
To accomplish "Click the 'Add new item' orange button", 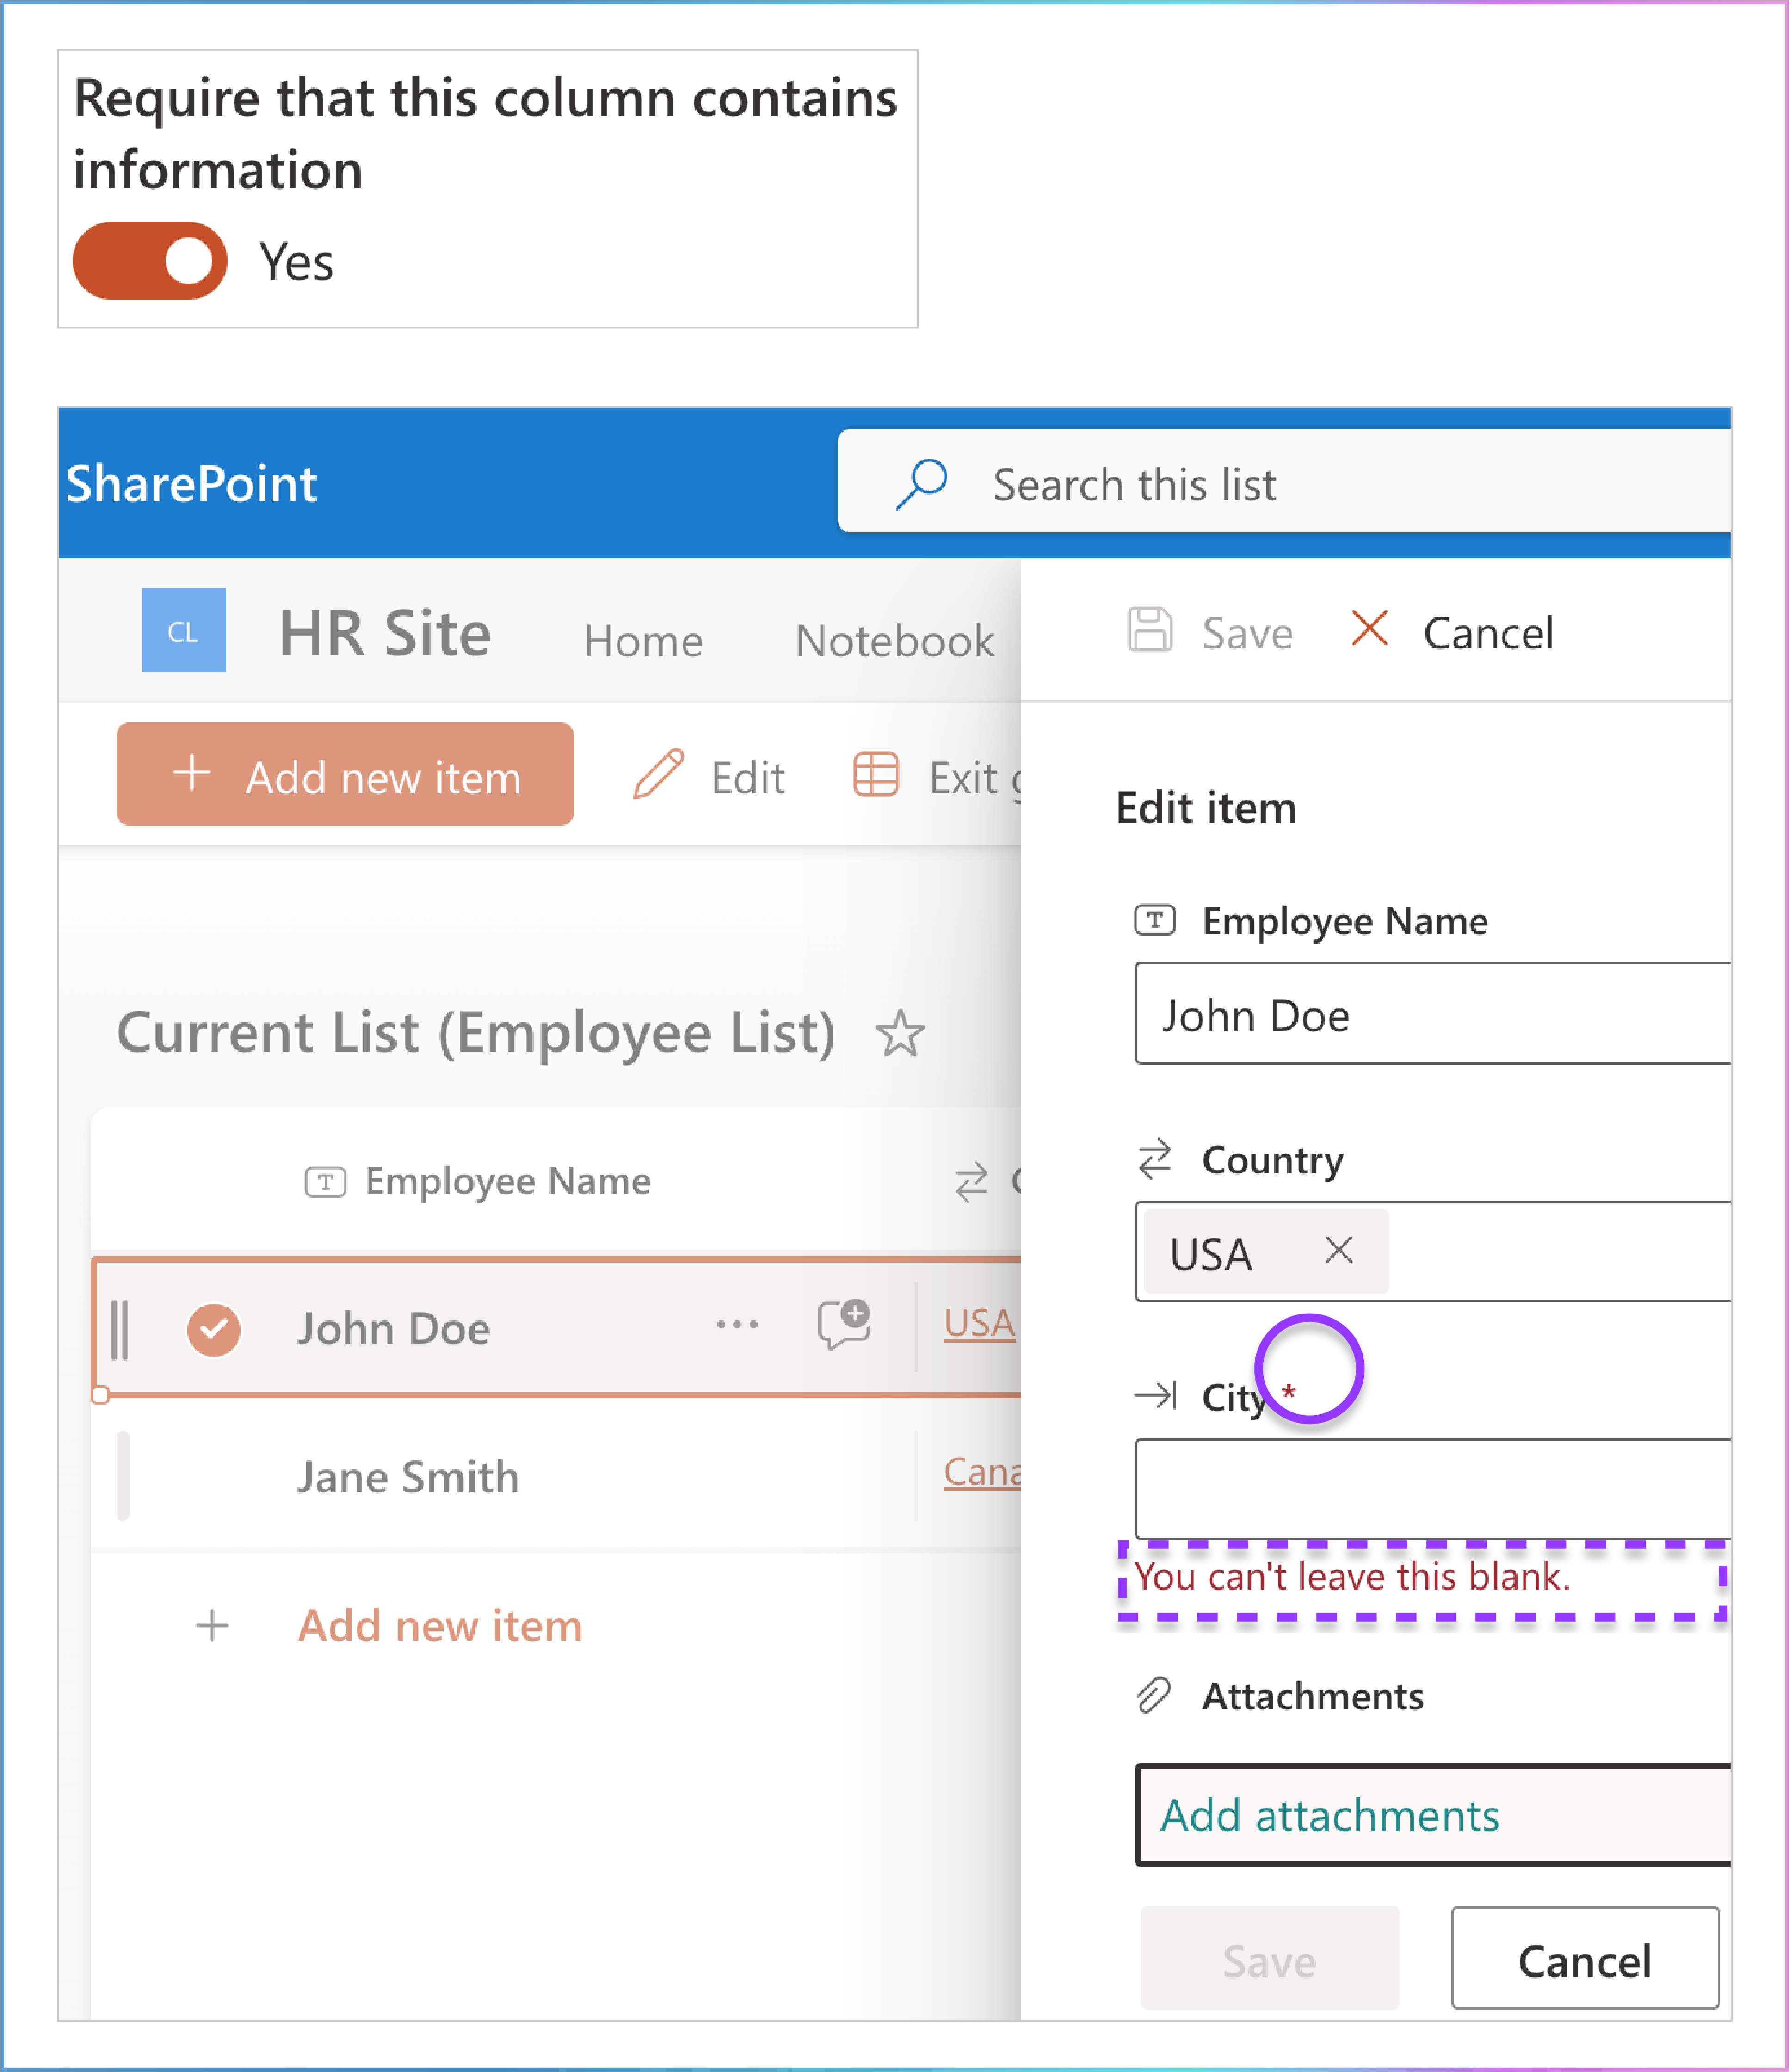I will (x=345, y=774).
